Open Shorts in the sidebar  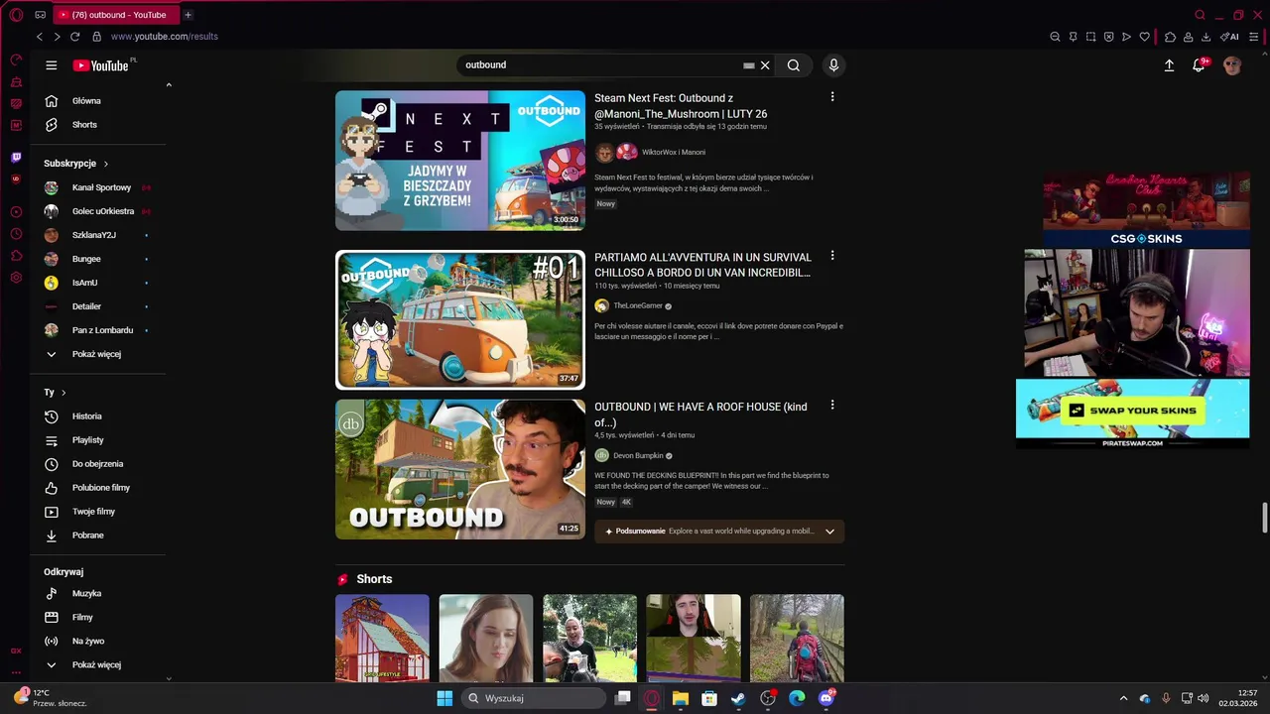84,125
